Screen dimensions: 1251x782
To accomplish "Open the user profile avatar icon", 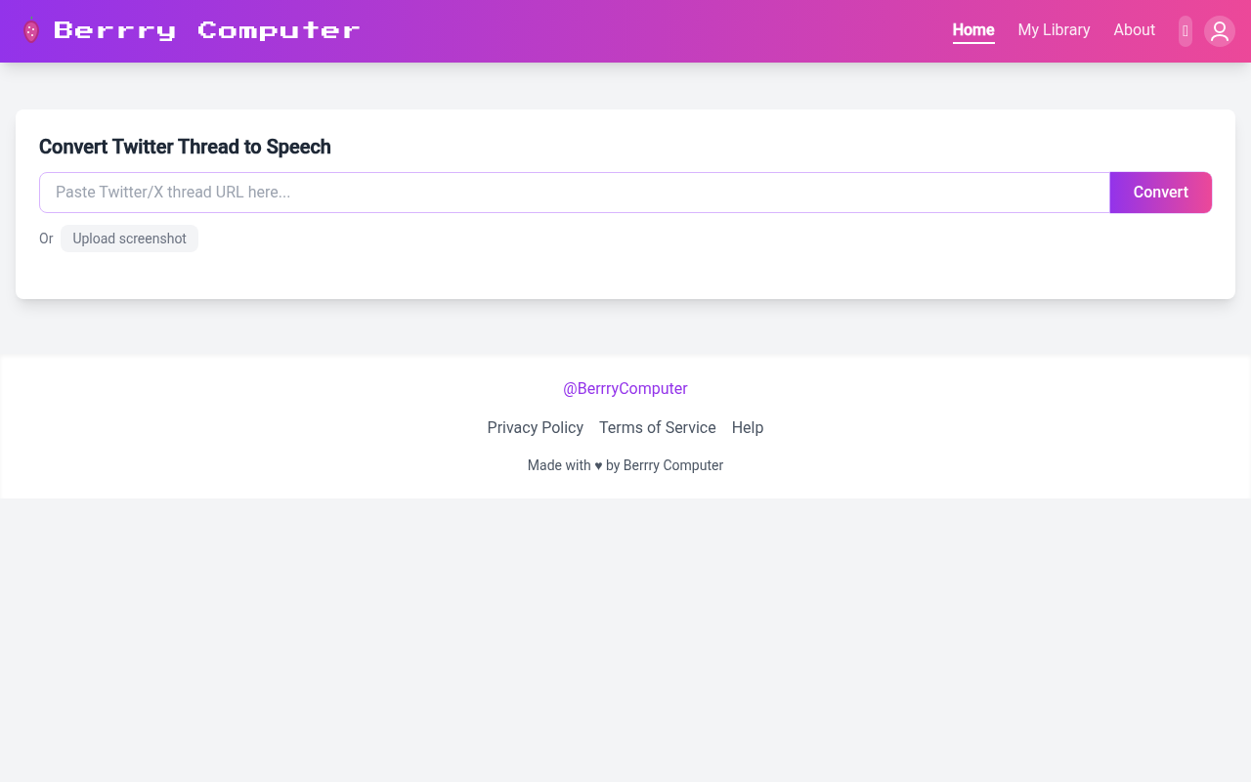I will point(1219,31).
